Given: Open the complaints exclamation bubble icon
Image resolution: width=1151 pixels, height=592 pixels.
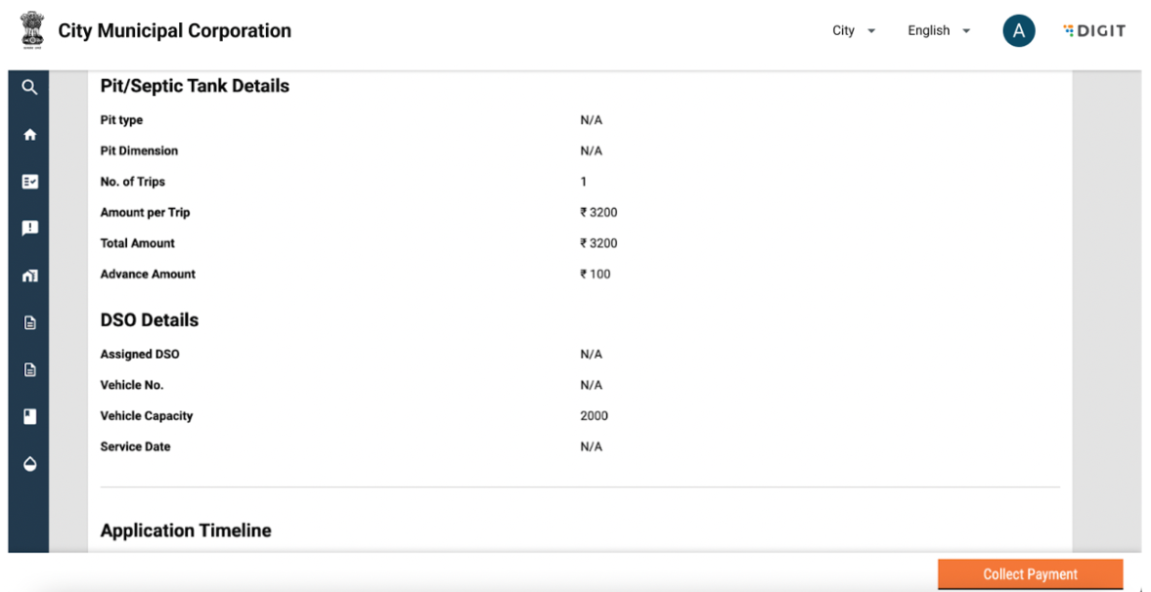Looking at the screenshot, I should [29, 229].
